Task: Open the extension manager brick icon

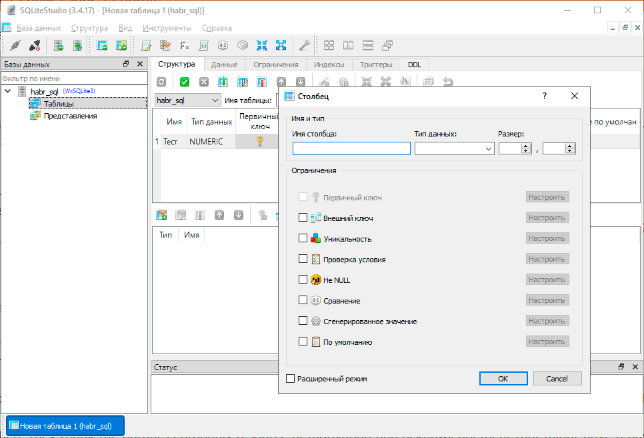Action: [x=243, y=45]
